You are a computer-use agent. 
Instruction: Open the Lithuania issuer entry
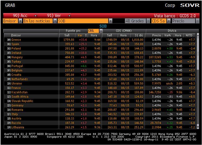pyautogui.click(x=18, y=127)
